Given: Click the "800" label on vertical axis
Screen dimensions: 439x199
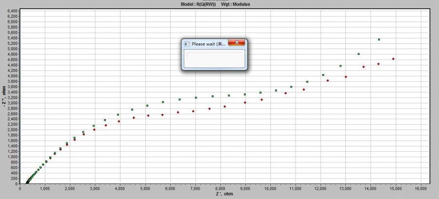Looking at the screenshot, I should click(x=15, y=162).
